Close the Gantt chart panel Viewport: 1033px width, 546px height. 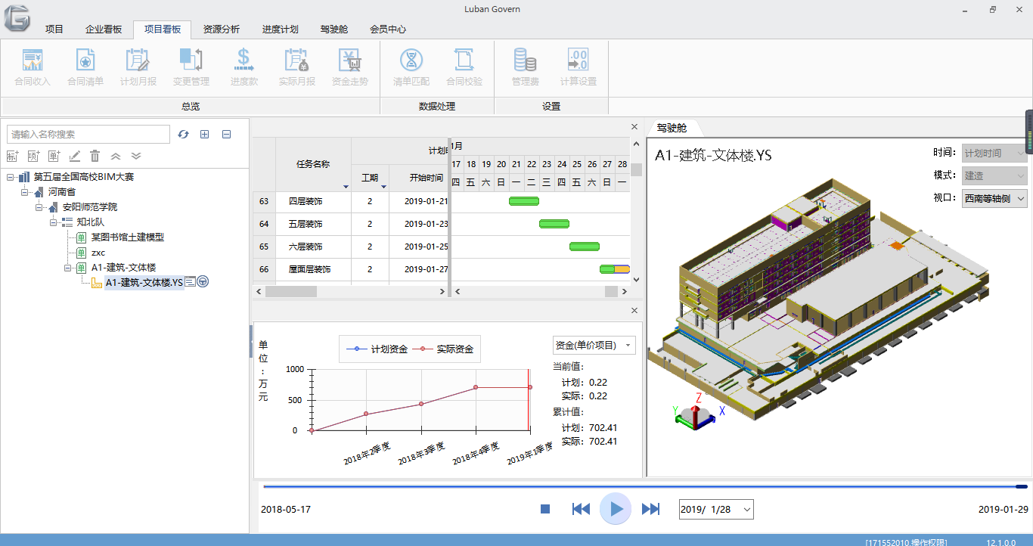pyautogui.click(x=634, y=127)
